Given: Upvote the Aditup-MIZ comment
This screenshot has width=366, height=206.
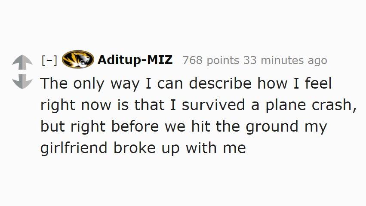Looking at the screenshot, I should (21, 63).
